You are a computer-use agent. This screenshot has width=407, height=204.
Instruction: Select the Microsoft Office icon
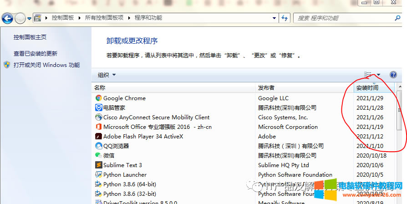coord(98,127)
